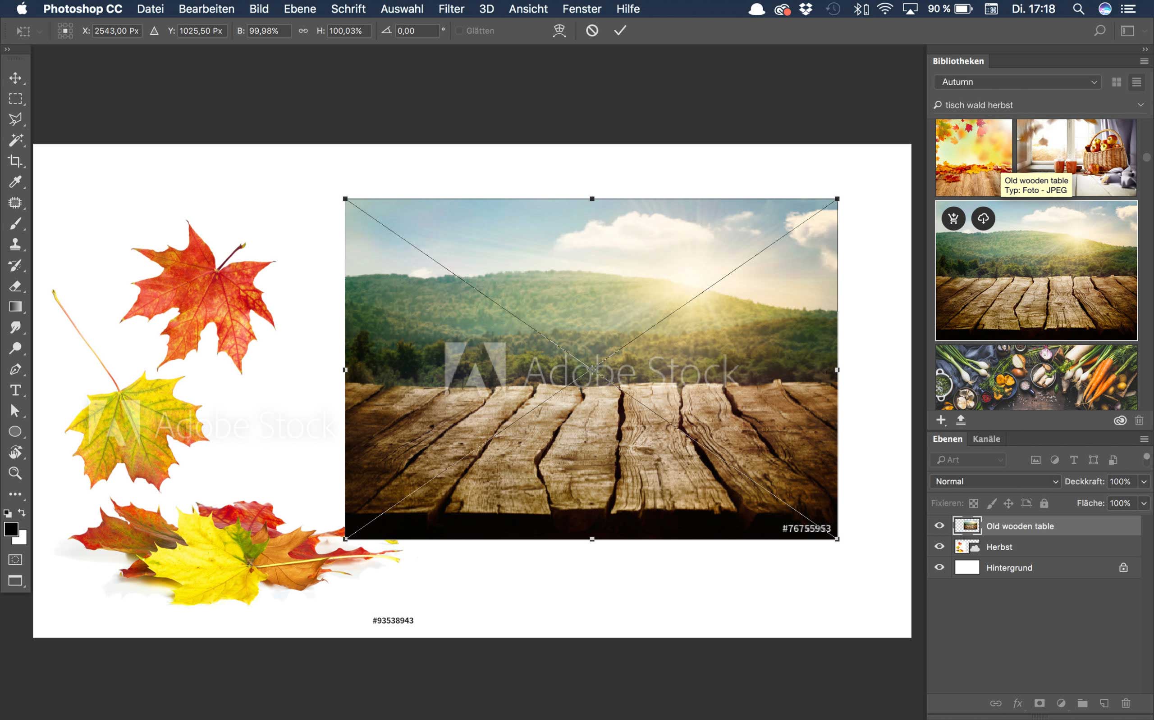This screenshot has height=720, width=1154.
Task: Select the Eyedropper tool
Action: pyautogui.click(x=15, y=182)
